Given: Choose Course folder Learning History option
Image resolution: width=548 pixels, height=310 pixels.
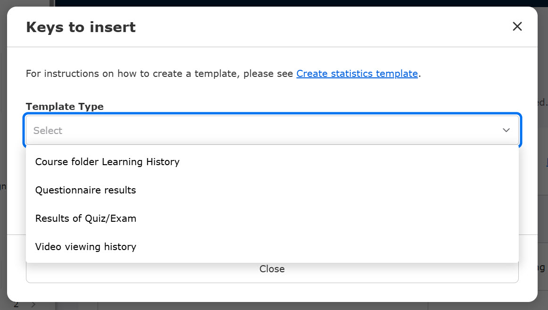Looking at the screenshot, I should click(108, 162).
